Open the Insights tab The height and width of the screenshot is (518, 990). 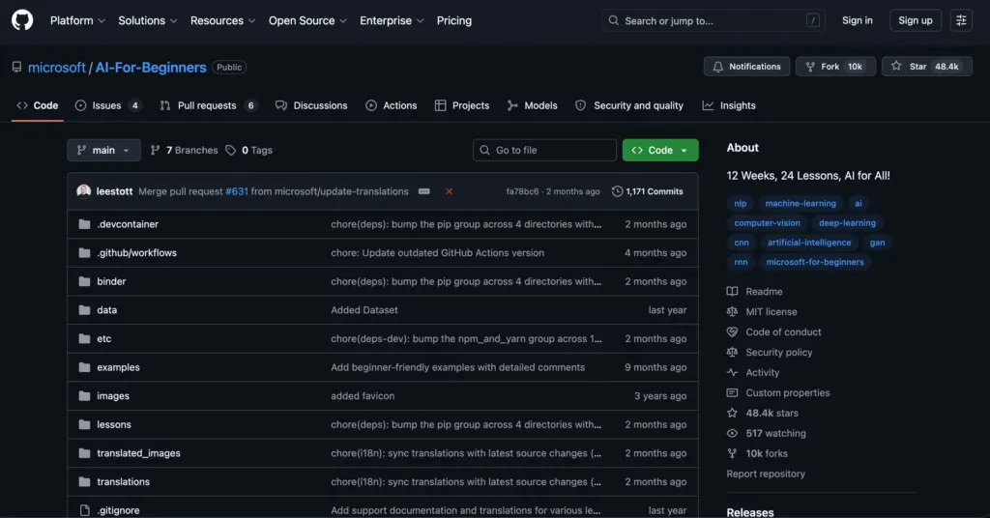point(729,105)
